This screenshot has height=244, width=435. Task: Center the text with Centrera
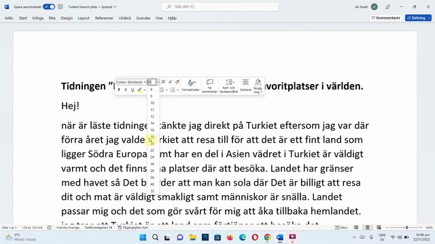click(x=245, y=85)
